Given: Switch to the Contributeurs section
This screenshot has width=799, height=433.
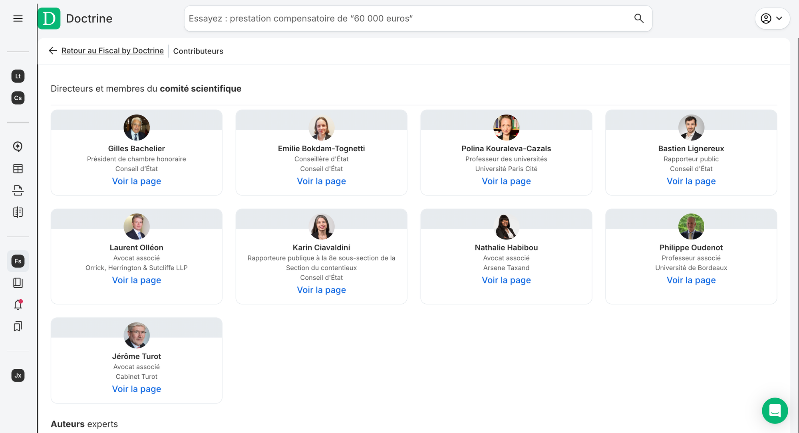Looking at the screenshot, I should [198, 51].
